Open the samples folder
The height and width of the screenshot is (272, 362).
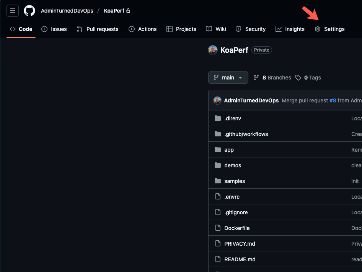point(235,181)
